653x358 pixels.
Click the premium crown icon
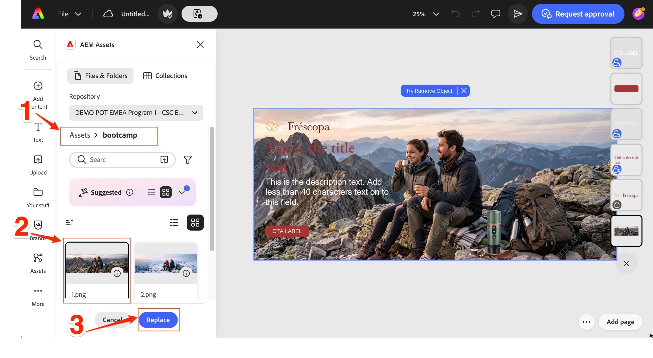tap(167, 14)
